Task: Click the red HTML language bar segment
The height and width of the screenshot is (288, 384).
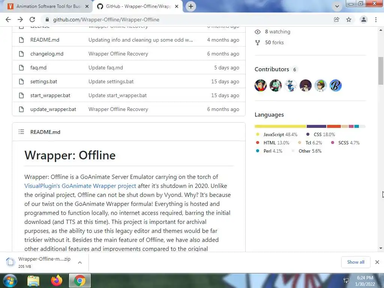Action: (x=334, y=126)
